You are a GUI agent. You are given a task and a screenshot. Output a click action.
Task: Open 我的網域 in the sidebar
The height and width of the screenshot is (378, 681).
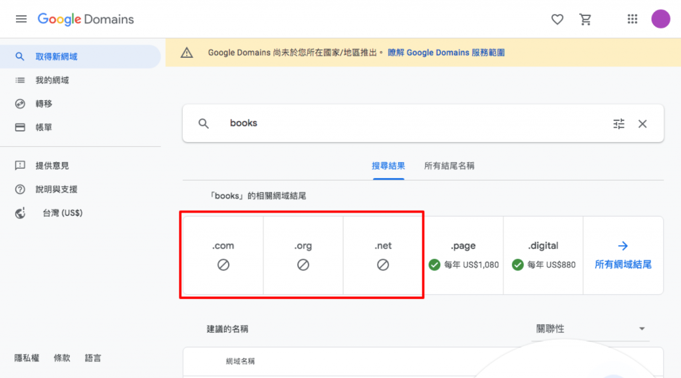[x=52, y=80]
